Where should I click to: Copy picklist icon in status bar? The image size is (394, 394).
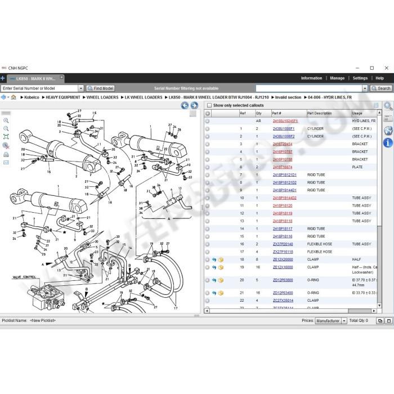(380, 321)
